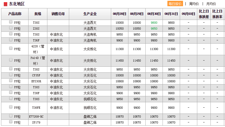
Task: Select the checkbox for PA14D (管材) row
Action: [11, 60]
